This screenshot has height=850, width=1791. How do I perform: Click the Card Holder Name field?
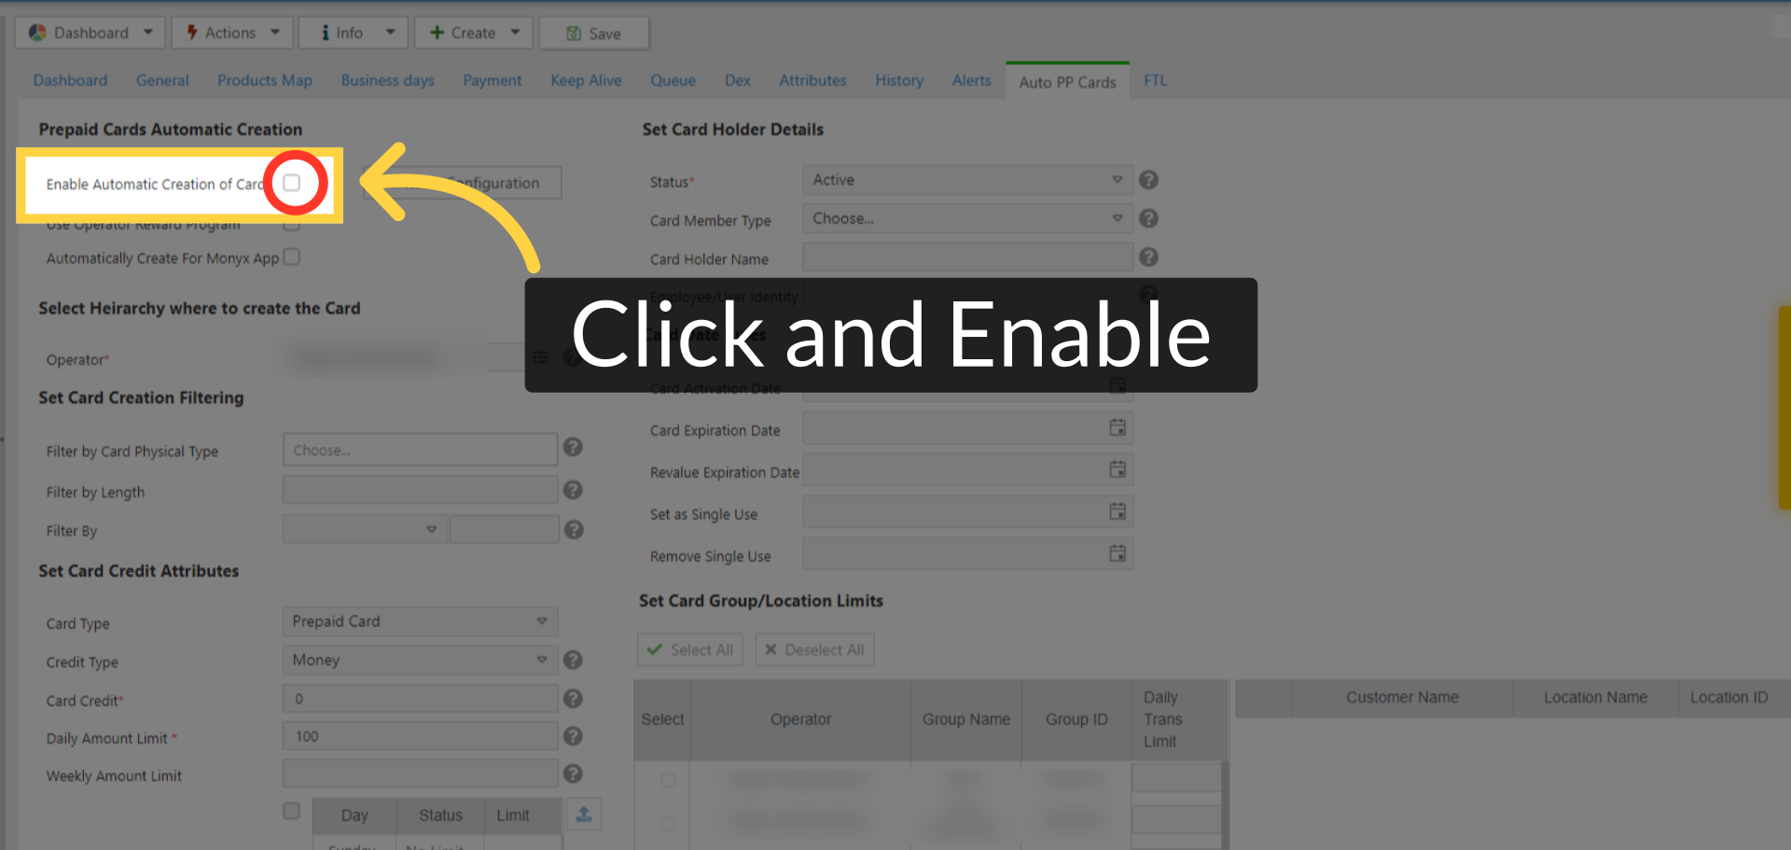967,257
